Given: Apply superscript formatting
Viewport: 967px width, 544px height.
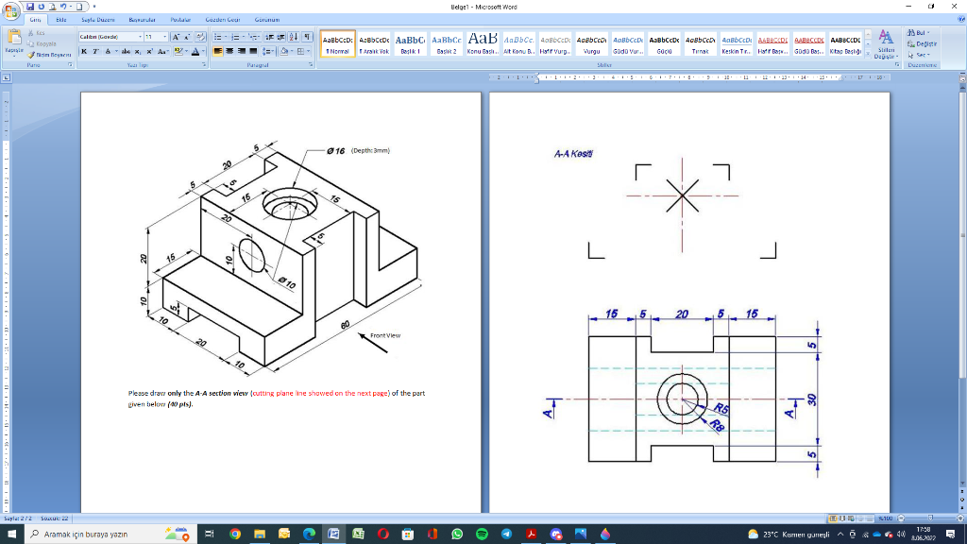Looking at the screenshot, I should [x=149, y=52].
